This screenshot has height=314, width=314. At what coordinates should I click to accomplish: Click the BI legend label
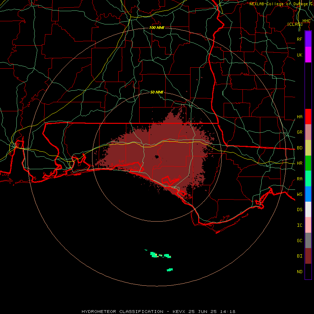pos(299,256)
